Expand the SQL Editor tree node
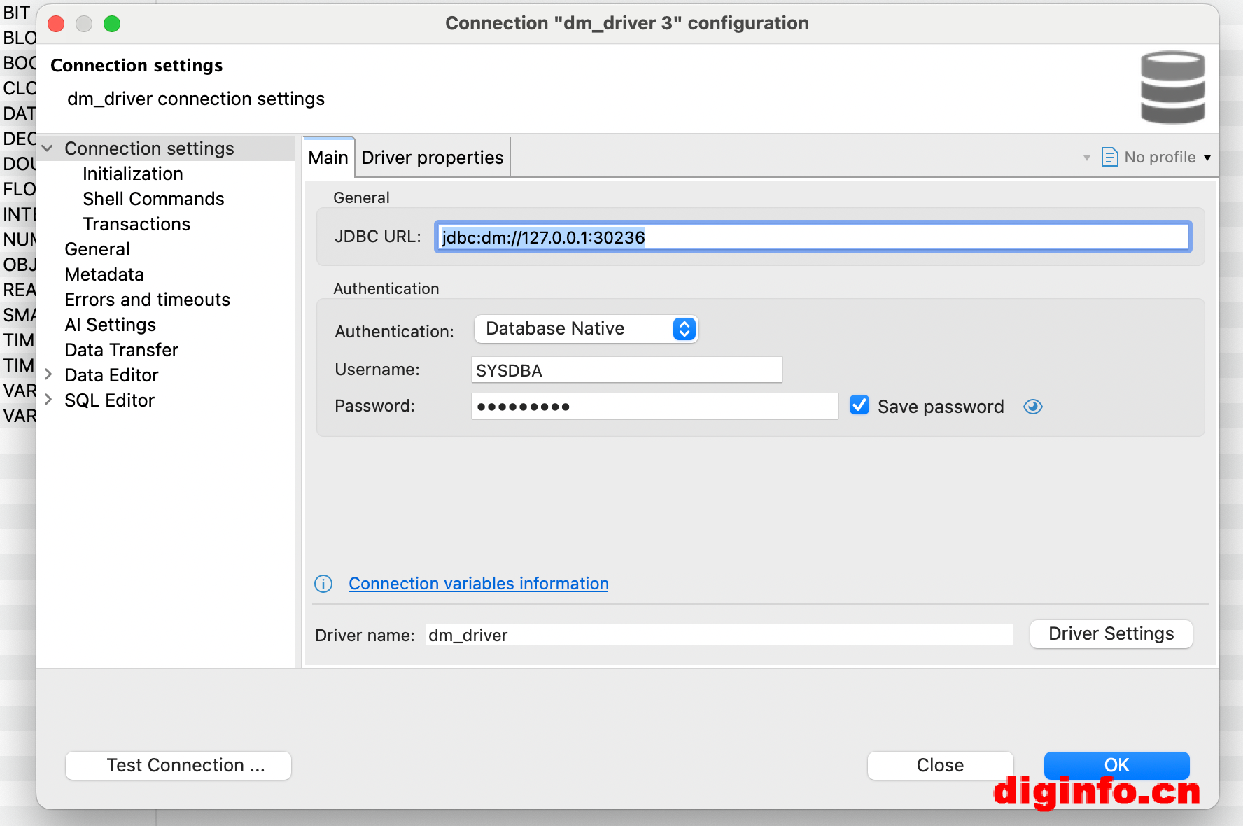 coord(48,400)
